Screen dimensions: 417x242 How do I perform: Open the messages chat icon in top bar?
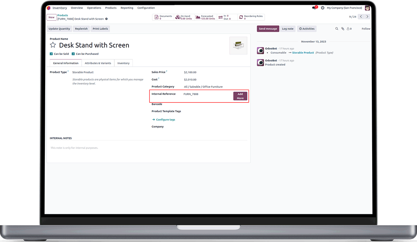(x=314, y=8)
